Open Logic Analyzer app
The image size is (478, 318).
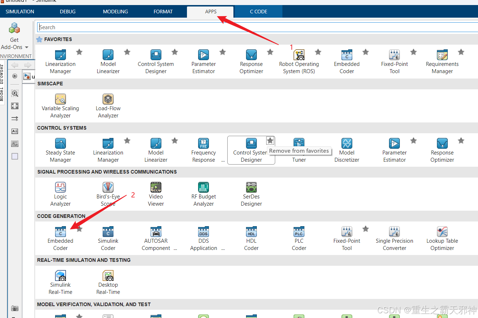click(x=61, y=194)
